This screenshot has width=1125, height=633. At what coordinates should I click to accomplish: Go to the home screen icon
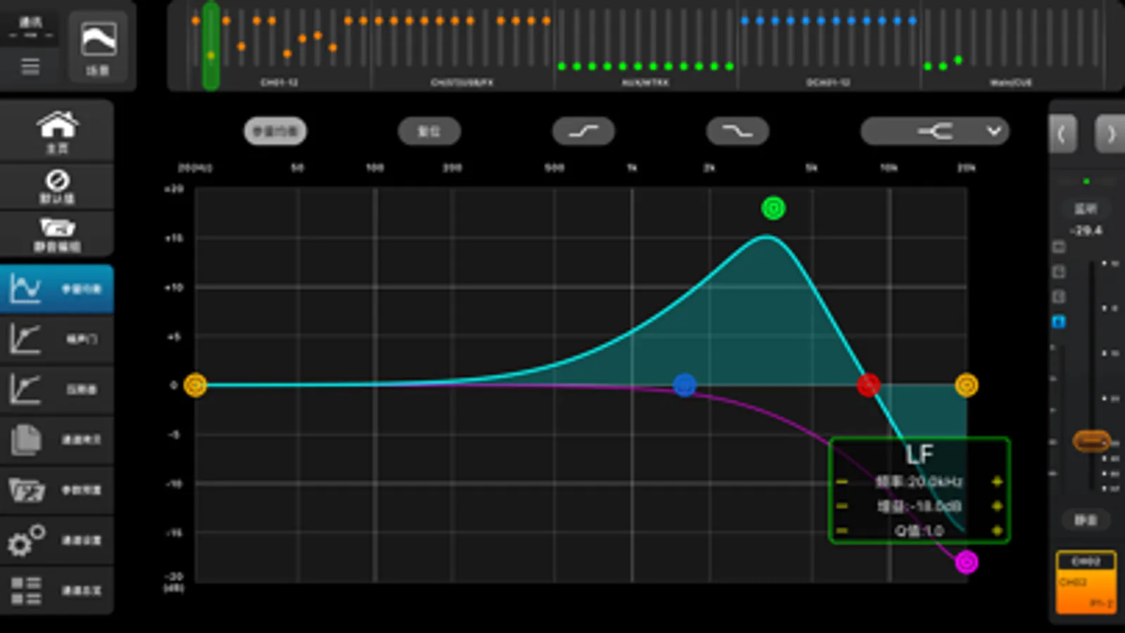pyautogui.click(x=57, y=131)
